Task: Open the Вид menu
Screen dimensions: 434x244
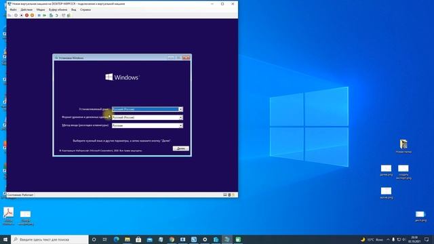Action: click(x=74, y=9)
